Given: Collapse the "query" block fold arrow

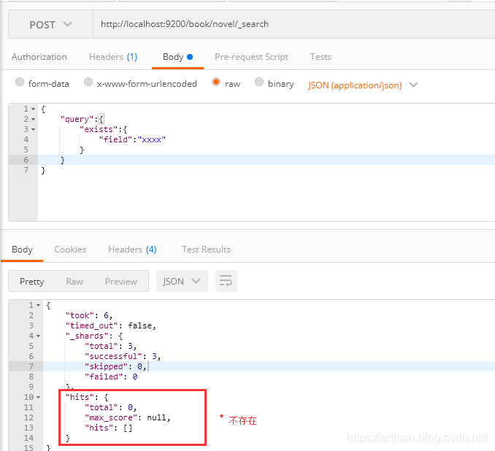Looking at the screenshot, I should click(x=34, y=119).
